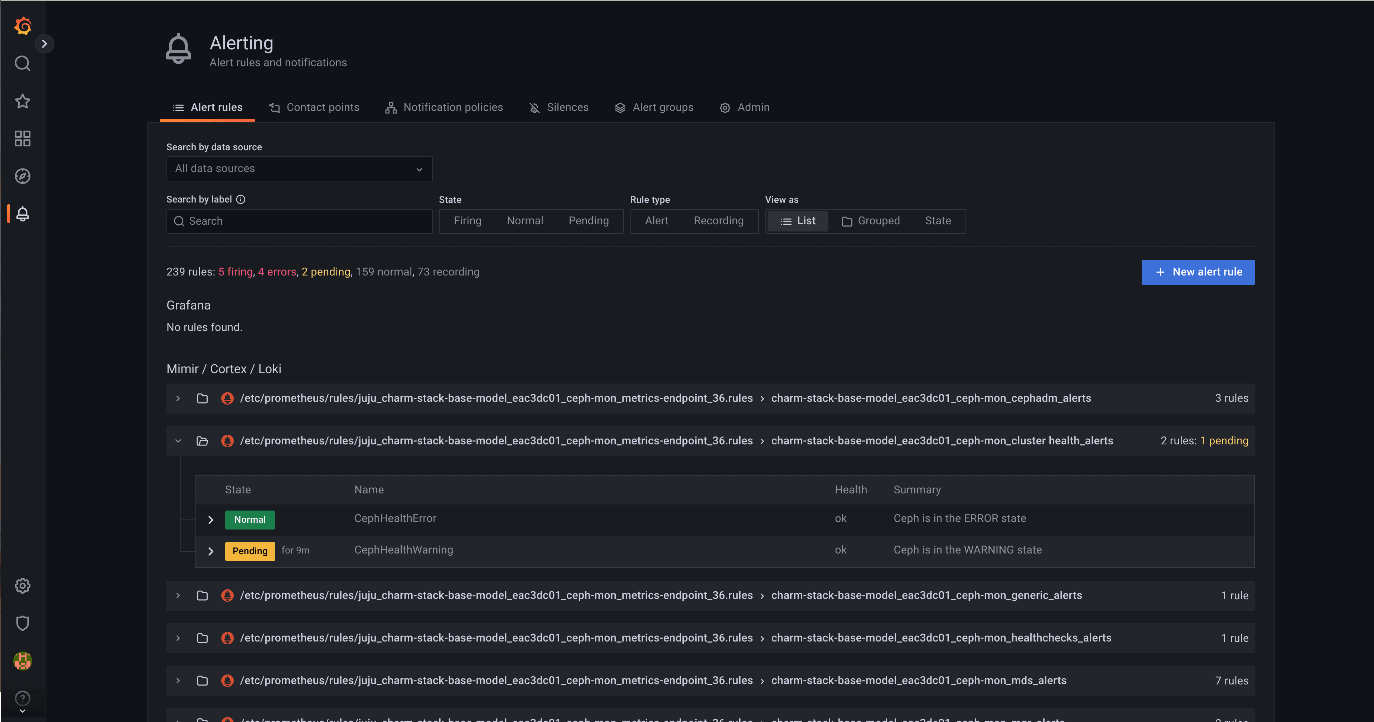This screenshot has height=722, width=1374.
Task: Click the New alert rule button
Action: coord(1198,272)
